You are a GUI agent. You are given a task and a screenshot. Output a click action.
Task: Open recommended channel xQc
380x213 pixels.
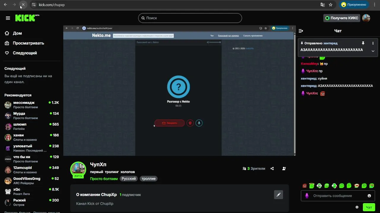click(x=31, y=191)
